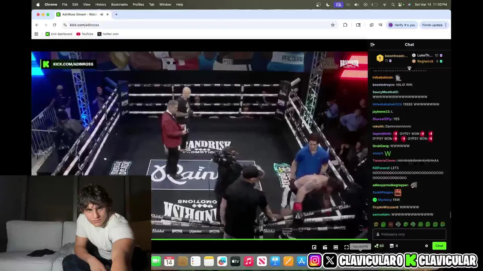Toggle Do Not Disturb moon icon in menu bar

pyautogui.click(x=328, y=5)
